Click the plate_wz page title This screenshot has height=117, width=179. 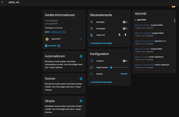[14, 2]
